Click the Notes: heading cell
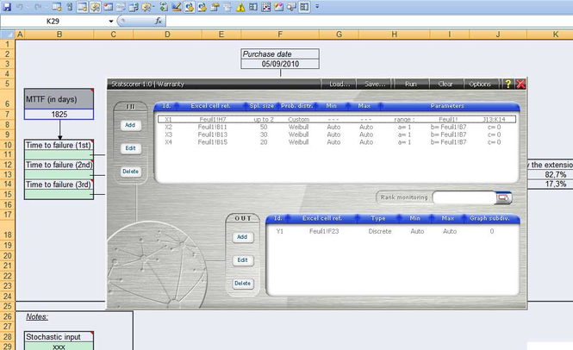Viewport: 573px width, 350px height. 37,316
